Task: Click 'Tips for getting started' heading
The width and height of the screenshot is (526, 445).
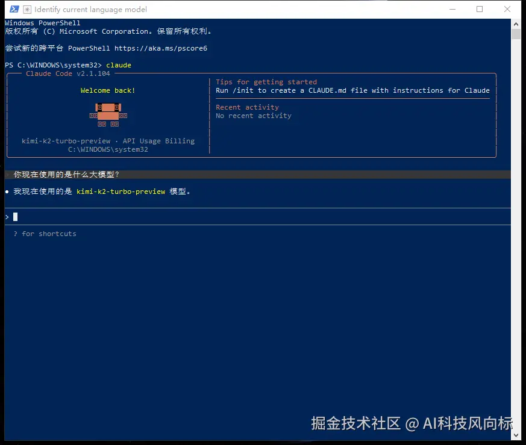Action: [x=266, y=82]
